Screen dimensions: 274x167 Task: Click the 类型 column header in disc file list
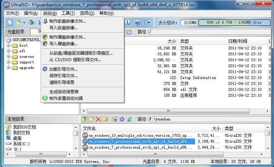(x=199, y=41)
